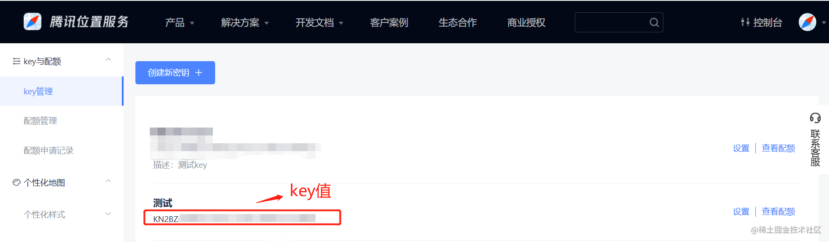Click the palette icon beside 个性化地图
Viewport: 829px width, 242px height.
[x=17, y=183]
